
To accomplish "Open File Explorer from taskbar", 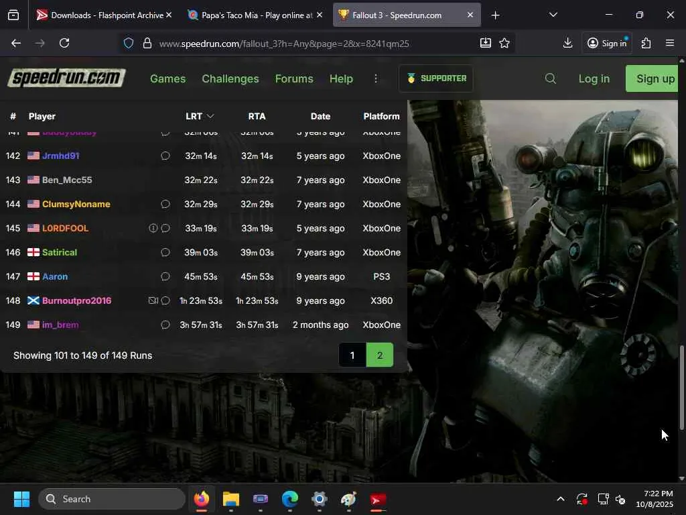I will [230, 499].
